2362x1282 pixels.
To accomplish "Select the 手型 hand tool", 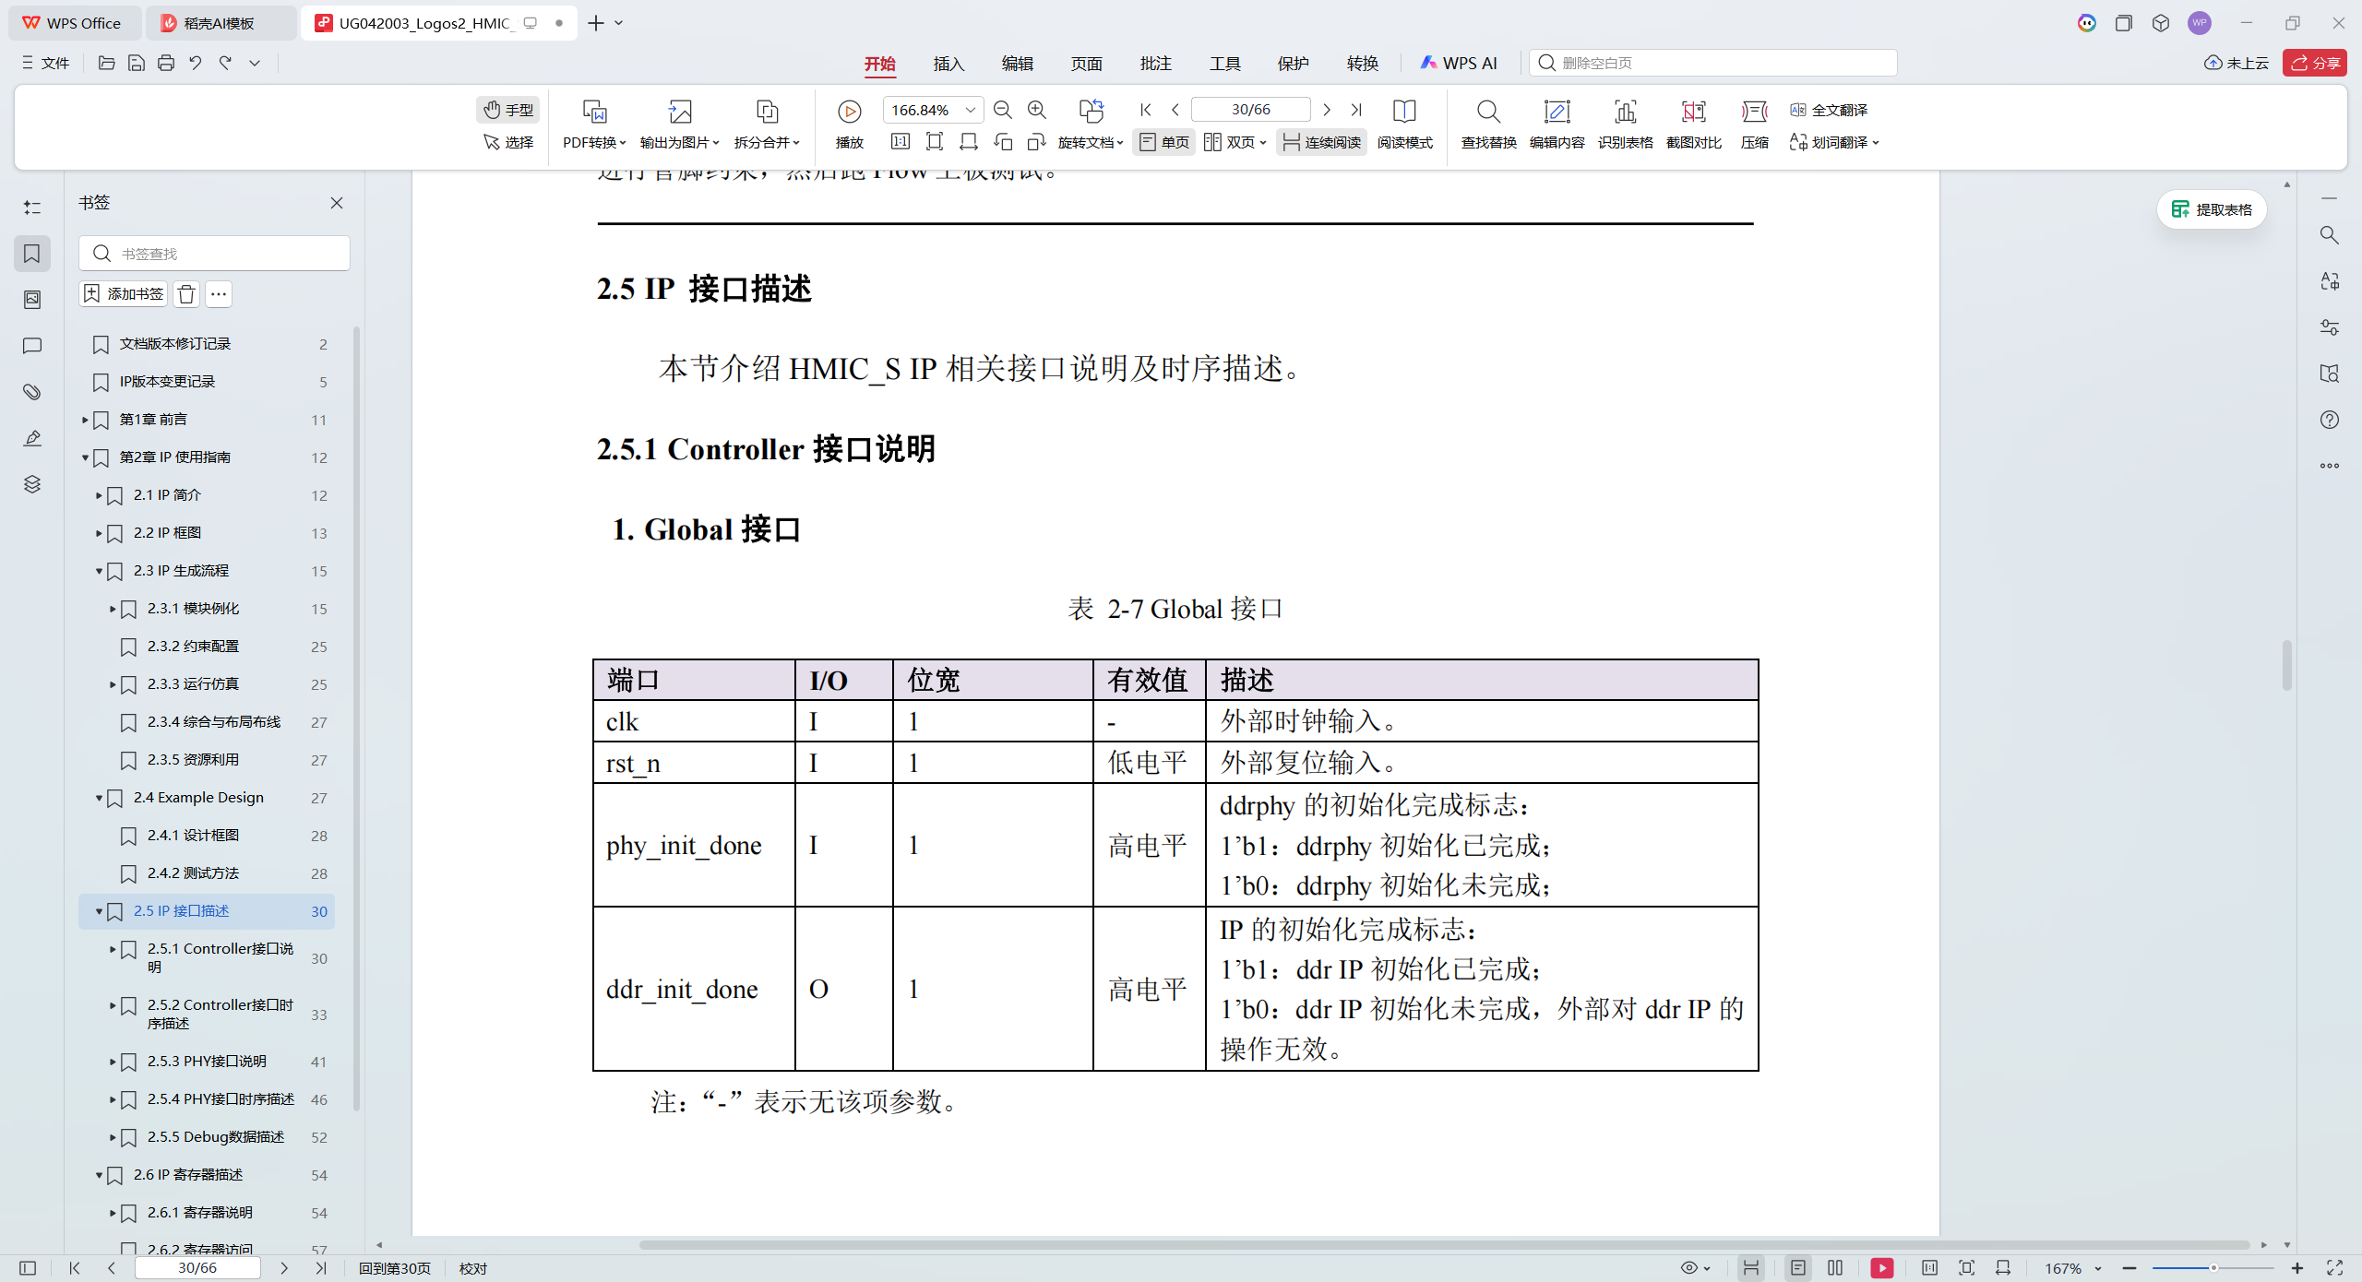I will pyautogui.click(x=507, y=110).
